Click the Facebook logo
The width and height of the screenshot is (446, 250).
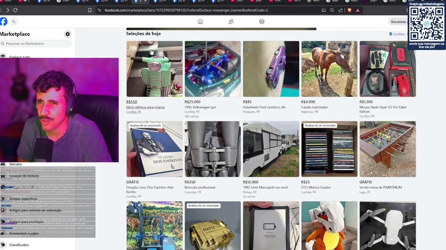coord(3,22)
